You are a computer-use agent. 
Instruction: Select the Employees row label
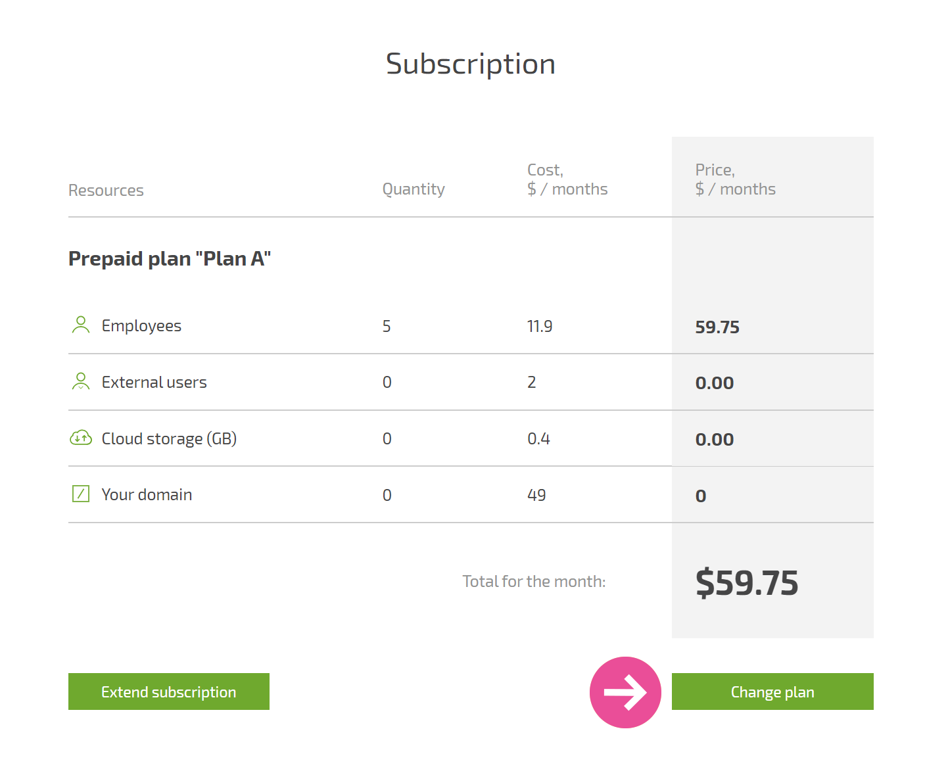coord(141,326)
